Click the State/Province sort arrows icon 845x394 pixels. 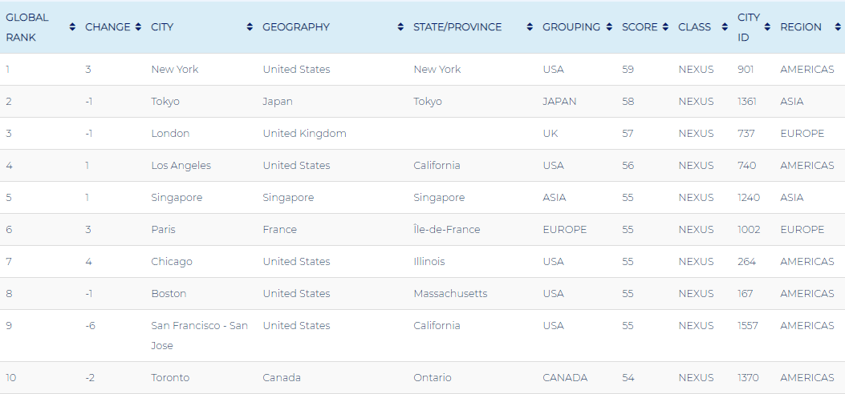530,27
